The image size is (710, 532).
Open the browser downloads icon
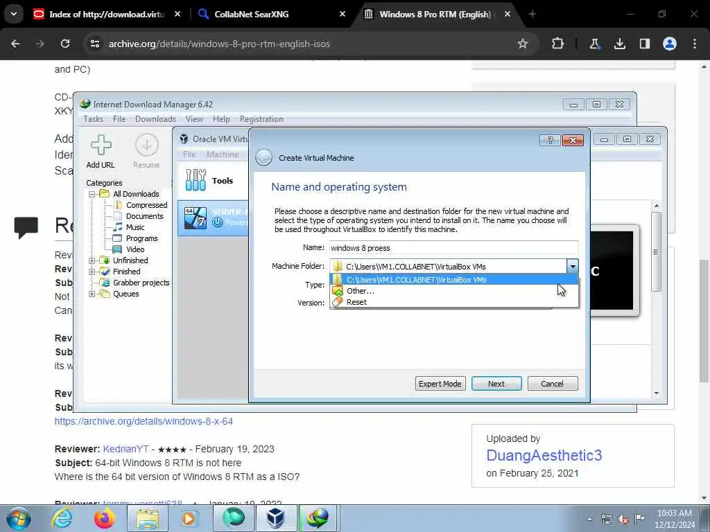[x=619, y=44]
